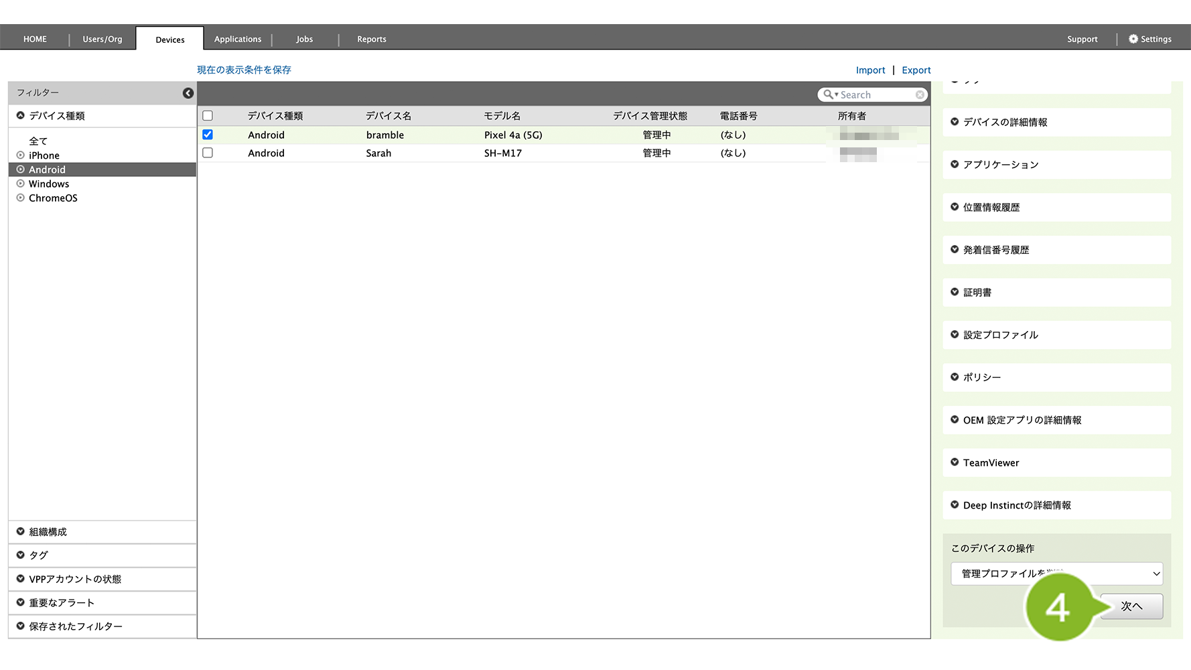The width and height of the screenshot is (1191, 670).
Task: Expand アプリケーション panel
Action: [1056, 165]
